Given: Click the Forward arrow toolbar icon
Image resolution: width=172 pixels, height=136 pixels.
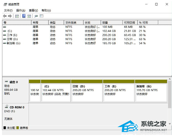Looking at the screenshot, I should [x=10, y=16].
